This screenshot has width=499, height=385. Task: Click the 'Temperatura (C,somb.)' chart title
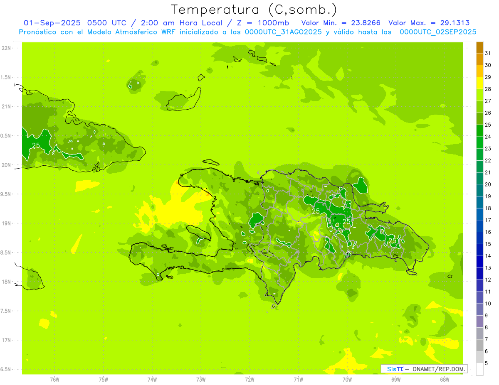[254, 9]
